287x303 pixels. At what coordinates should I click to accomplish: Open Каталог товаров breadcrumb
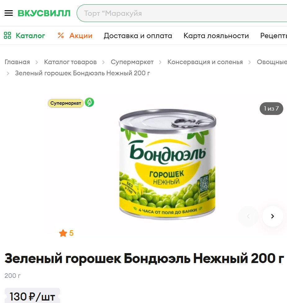pos(70,62)
